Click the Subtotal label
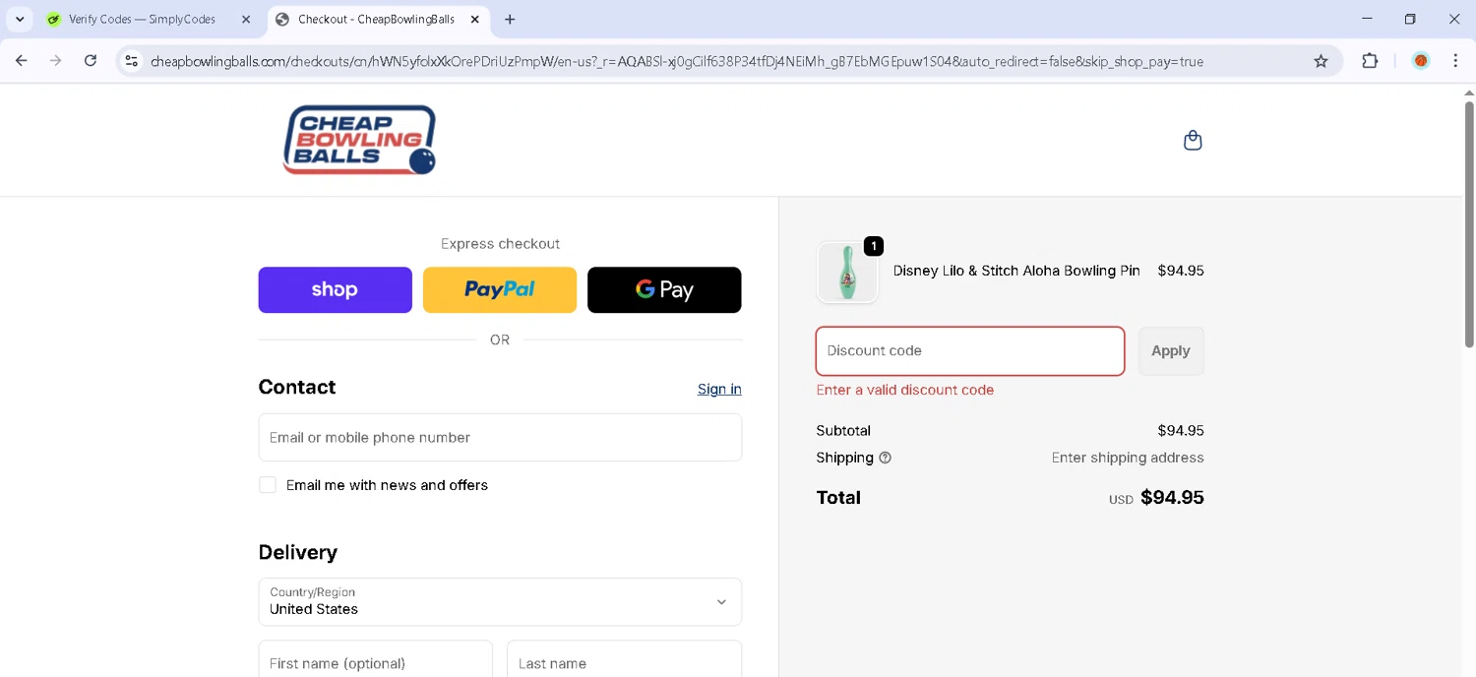The height and width of the screenshot is (677, 1476). 843,431
